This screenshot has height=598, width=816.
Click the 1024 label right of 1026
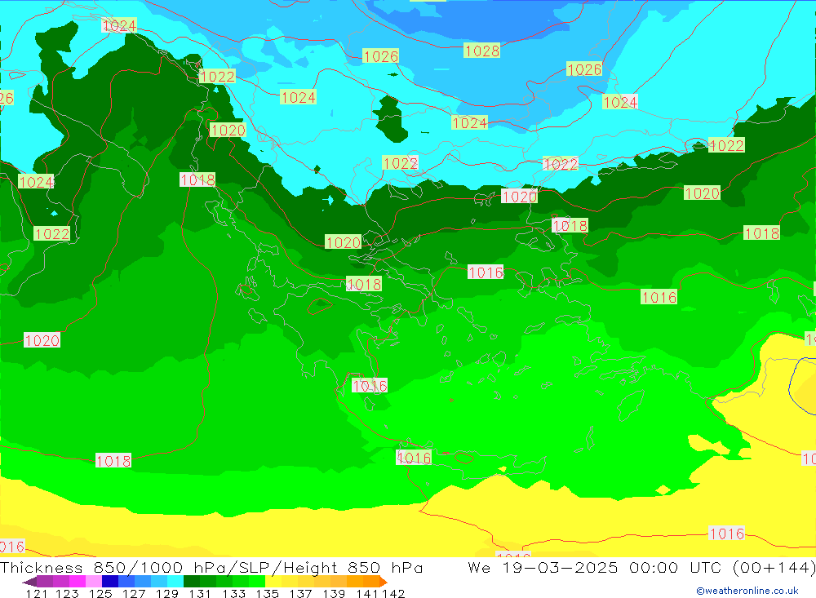[620, 102]
